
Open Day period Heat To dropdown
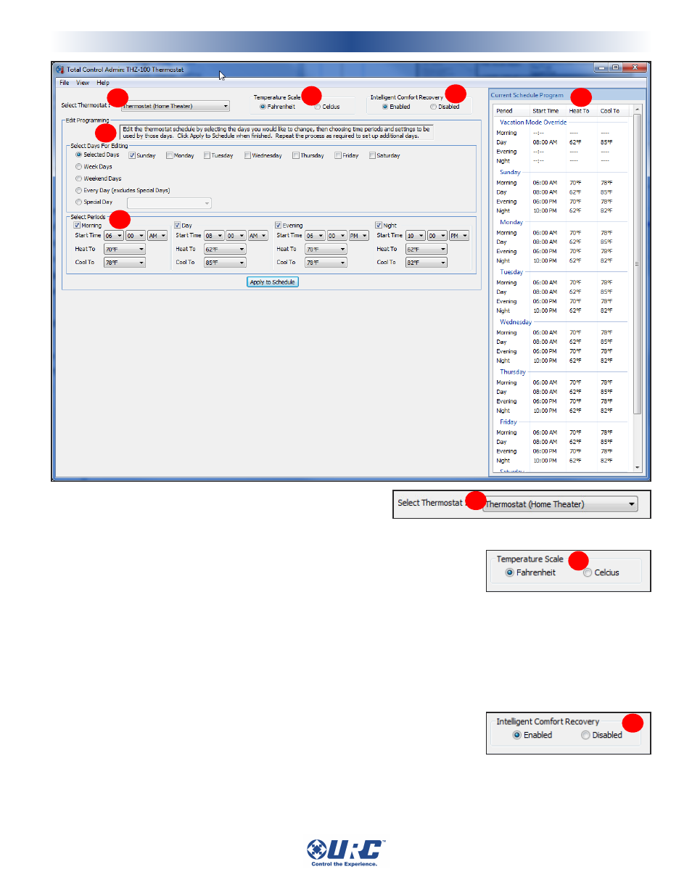225,250
